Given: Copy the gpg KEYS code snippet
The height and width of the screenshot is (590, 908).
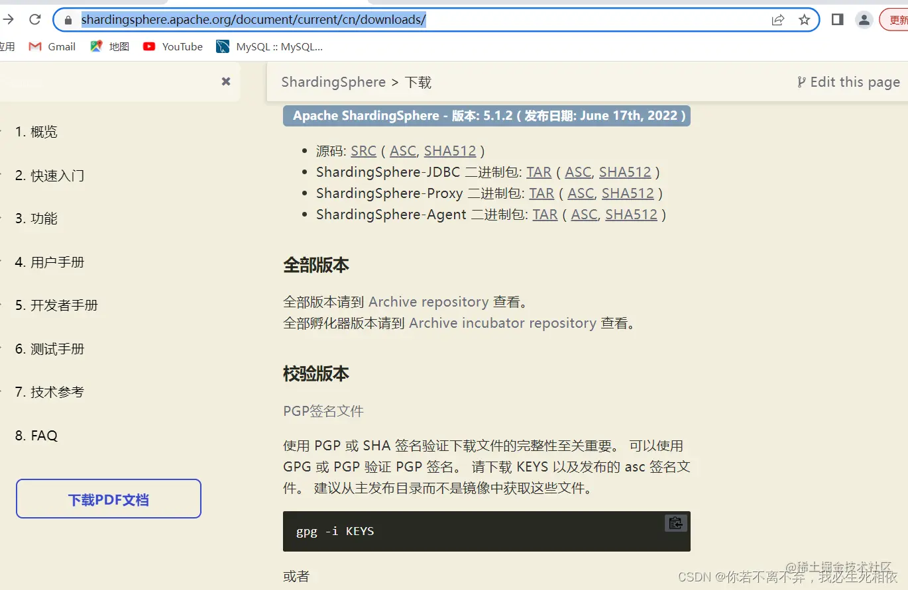Looking at the screenshot, I should pos(675,523).
